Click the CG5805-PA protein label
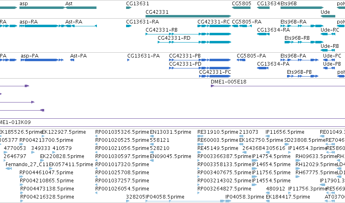The height and width of the screenshot is (203, 345). tap(251, 56)
